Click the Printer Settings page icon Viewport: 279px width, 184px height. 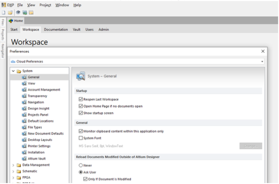tap(24, 146)
